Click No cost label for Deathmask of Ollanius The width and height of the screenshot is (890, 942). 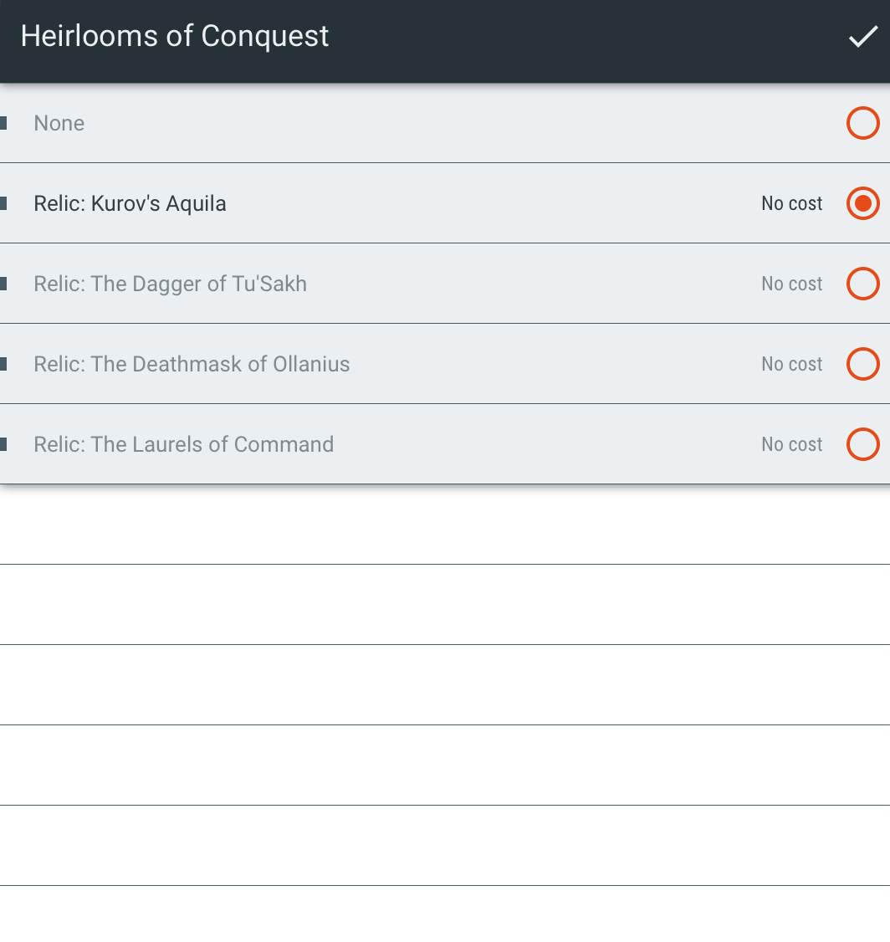click(x=792, y=364)
